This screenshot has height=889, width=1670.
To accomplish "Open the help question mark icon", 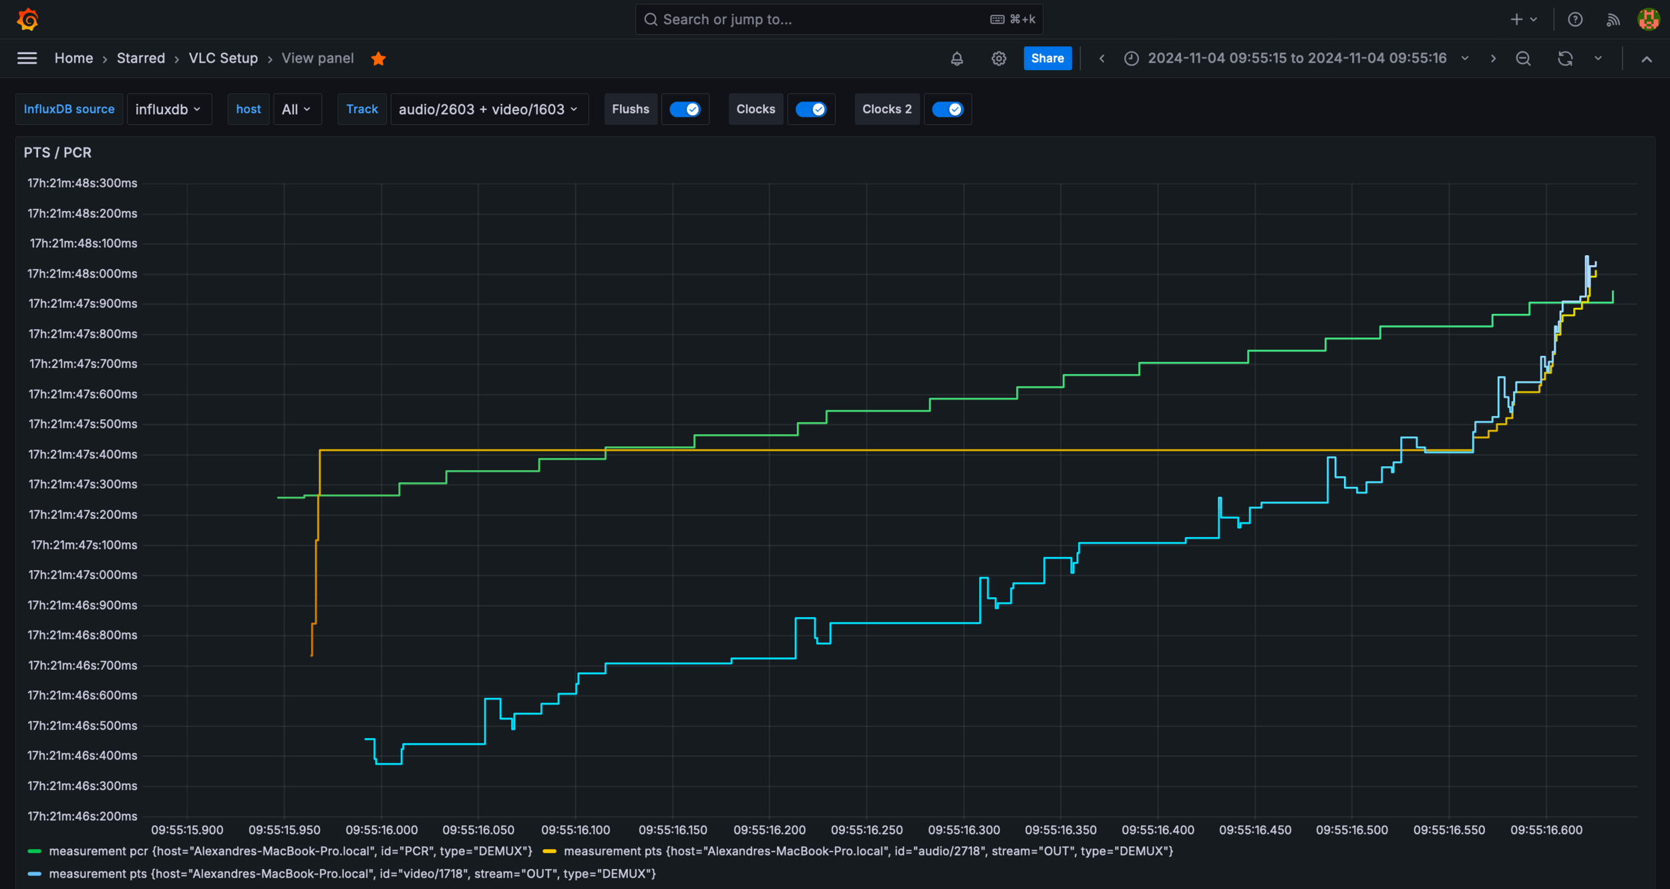I will [1575, 19].
